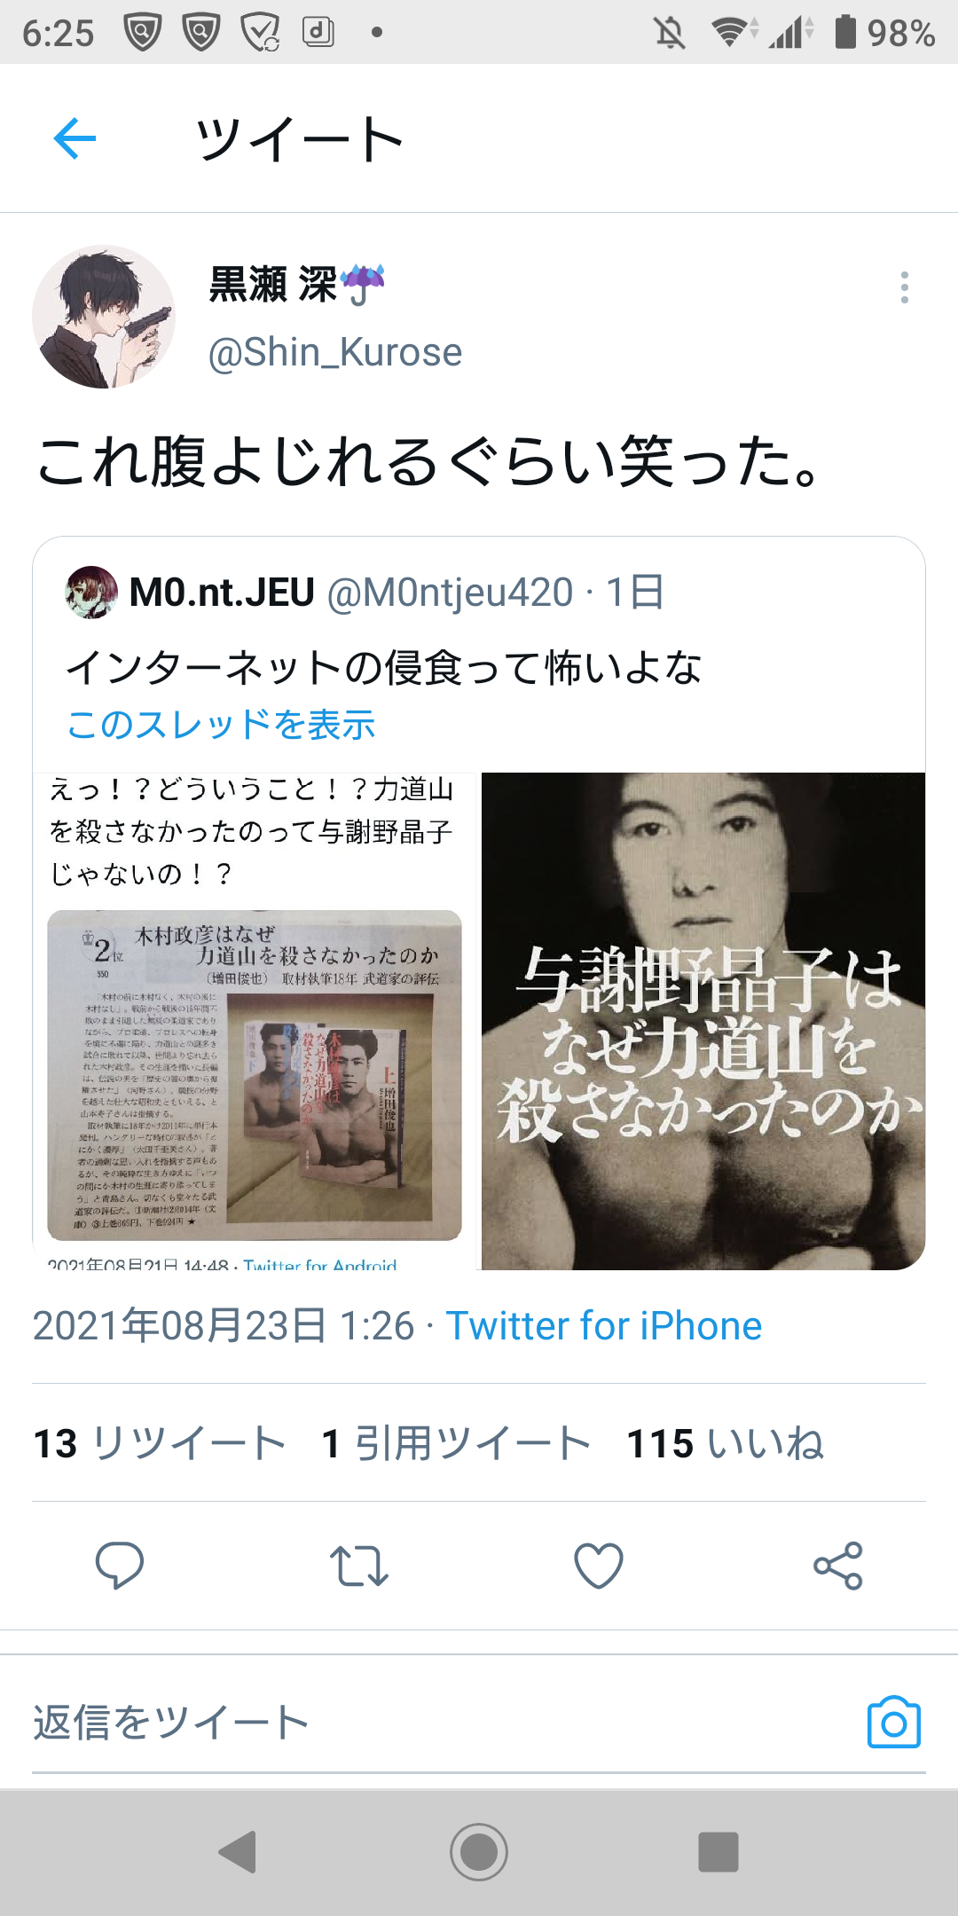The height and width of the screenshot is (1916, 958).
Task: Tap Android home circle button
Action: [479, 1852]
